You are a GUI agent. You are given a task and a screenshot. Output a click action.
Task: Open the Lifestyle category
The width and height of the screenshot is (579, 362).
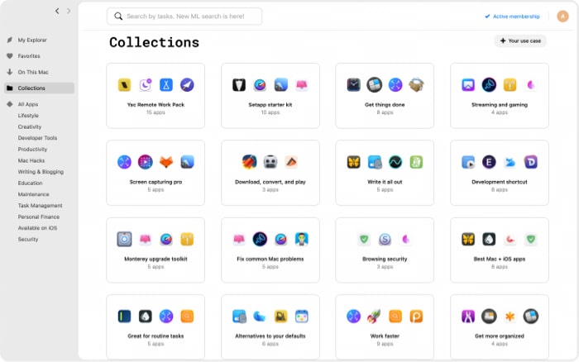pyautogui.click(x=28, y=116)
